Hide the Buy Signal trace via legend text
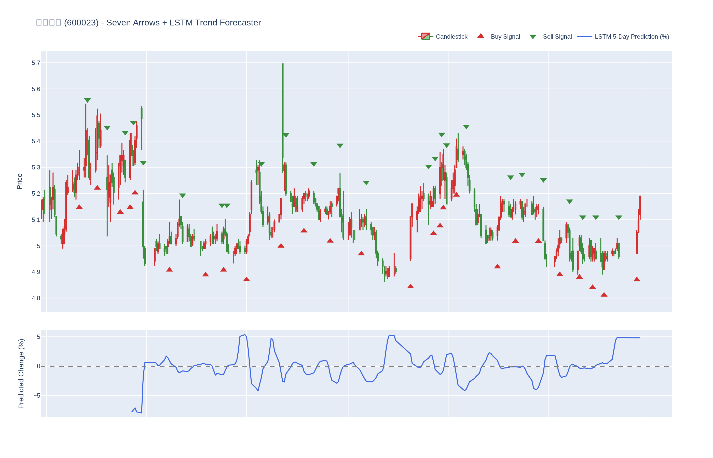 (x=505, y=37)
